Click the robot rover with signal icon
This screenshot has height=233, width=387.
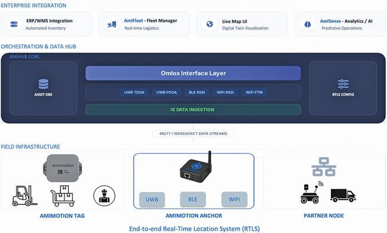pyautogui.click(x=312, y=193)
